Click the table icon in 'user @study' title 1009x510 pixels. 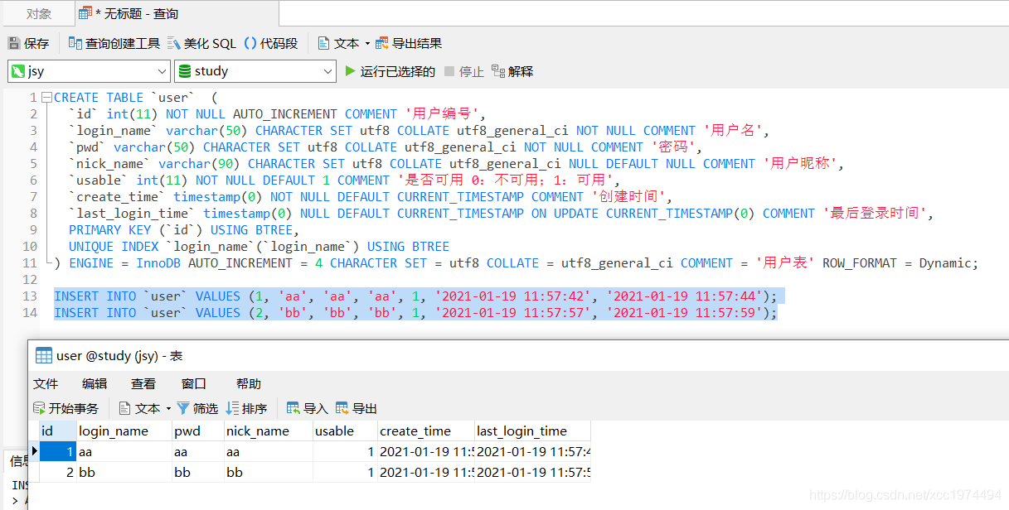tap(44, 356)
